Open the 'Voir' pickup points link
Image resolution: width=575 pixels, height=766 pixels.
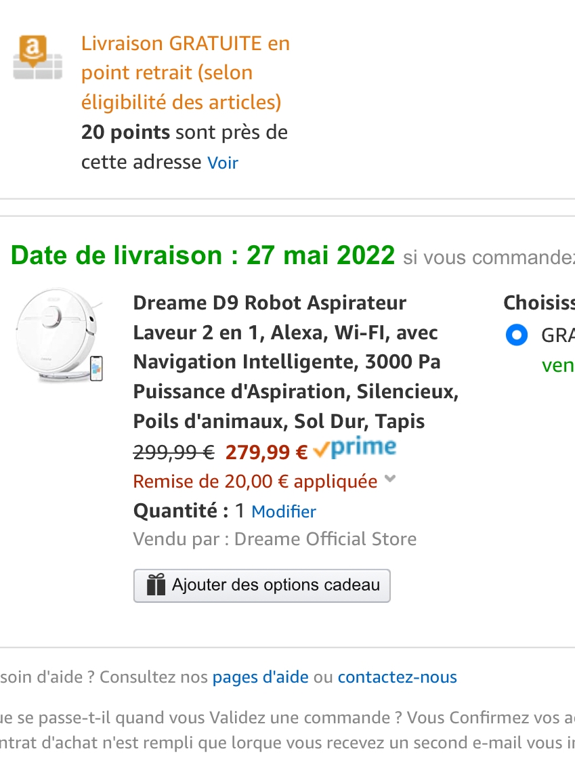click(223, 163)
